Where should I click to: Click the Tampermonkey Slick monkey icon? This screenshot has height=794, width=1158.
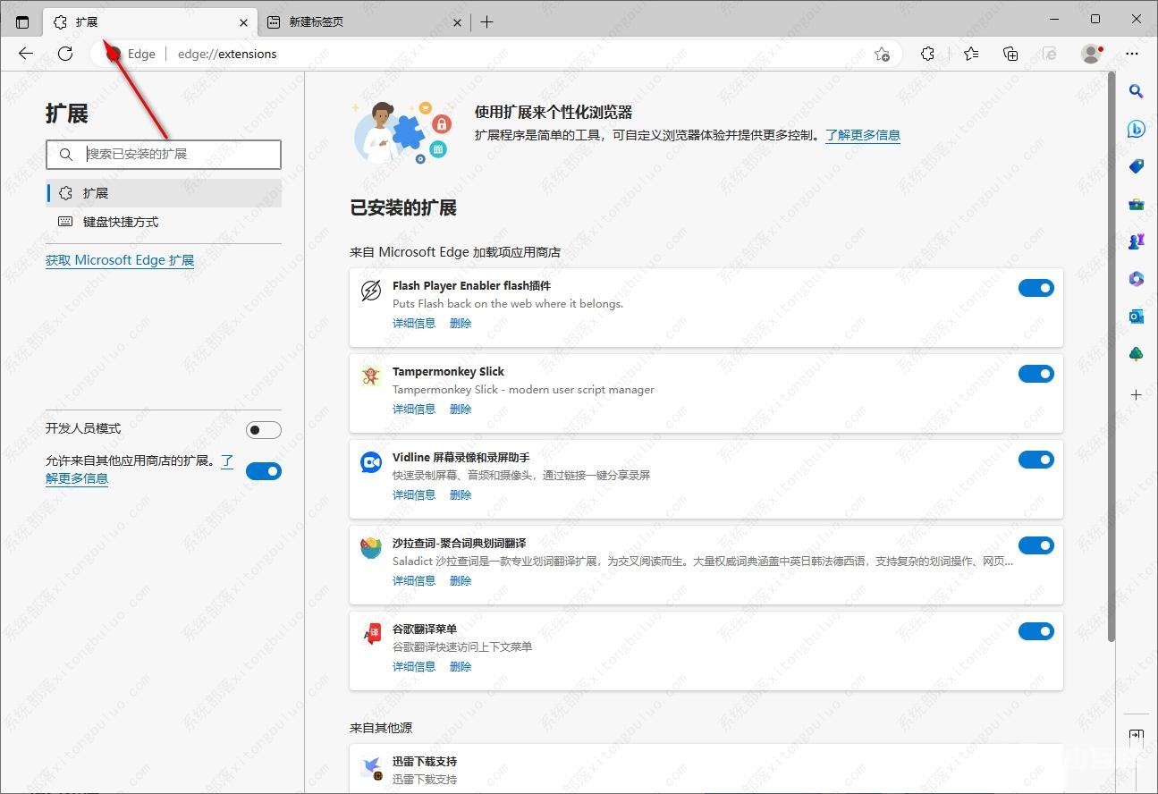[370, 376]
